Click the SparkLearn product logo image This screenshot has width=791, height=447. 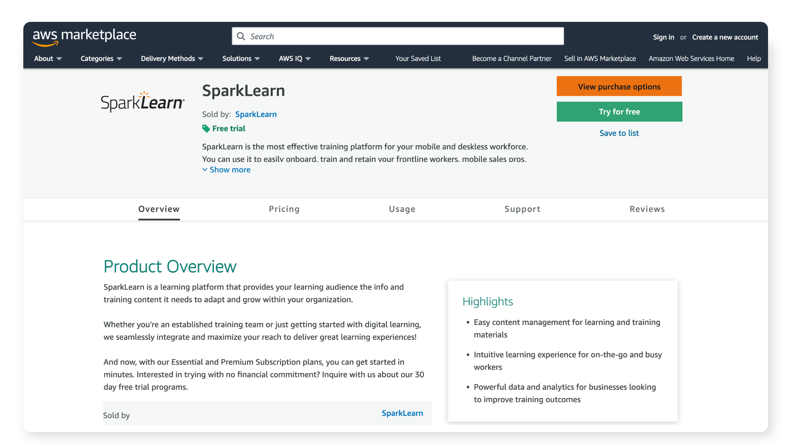pos(142,102)
